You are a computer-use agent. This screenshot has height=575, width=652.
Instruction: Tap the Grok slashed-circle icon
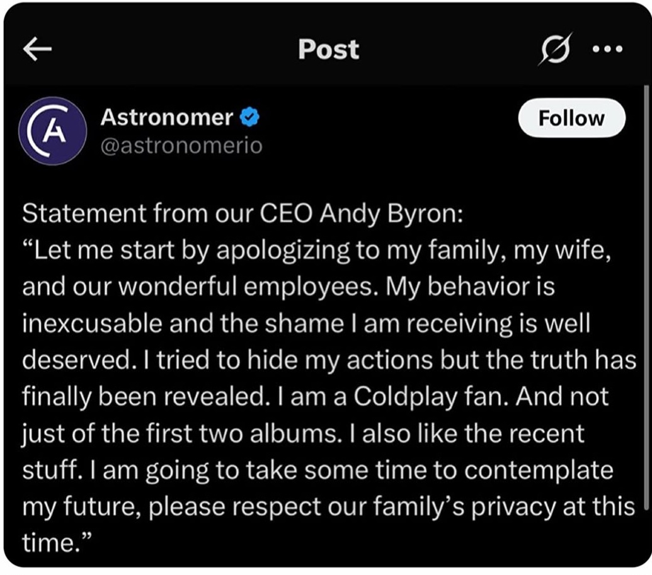pos(553,50)
